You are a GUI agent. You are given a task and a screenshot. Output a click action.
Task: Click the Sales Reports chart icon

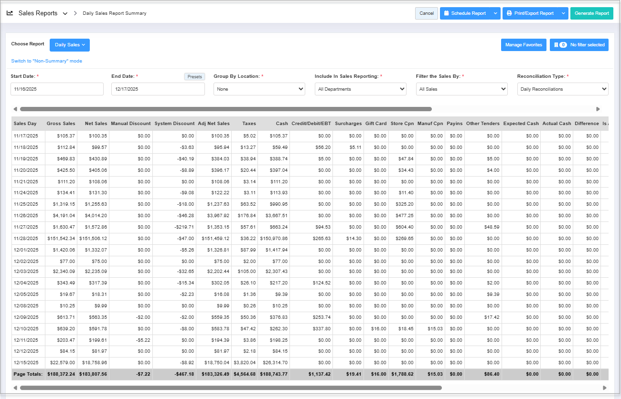(x=10, y=13)
